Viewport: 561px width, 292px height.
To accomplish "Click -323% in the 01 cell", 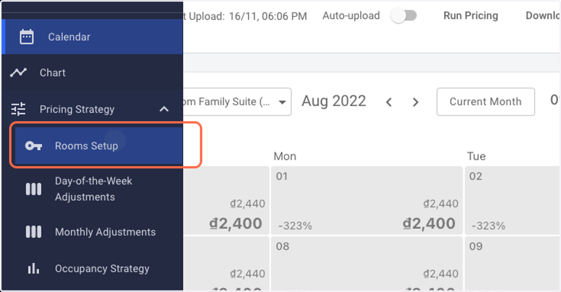I will pyautogui.click(x=295, y=226).
